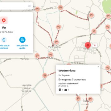
Task: Select closure marker under the popup pointer
Action: tap(78, 99)
